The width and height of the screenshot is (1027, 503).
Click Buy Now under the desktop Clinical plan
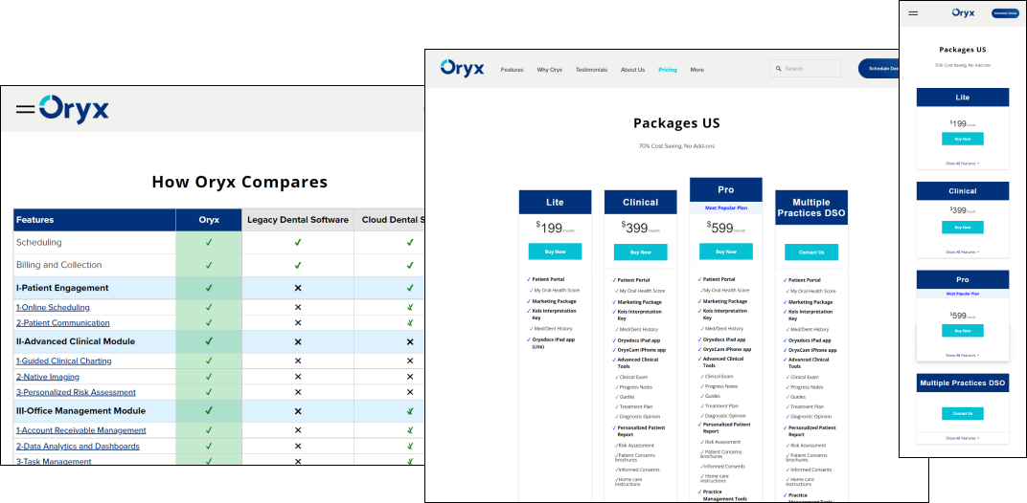click(641, 251)
